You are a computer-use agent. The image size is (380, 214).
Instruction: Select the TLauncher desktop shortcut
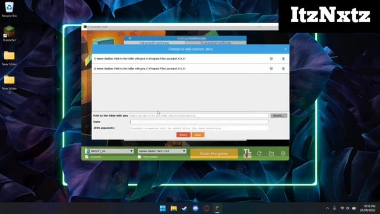click(9, 33)
